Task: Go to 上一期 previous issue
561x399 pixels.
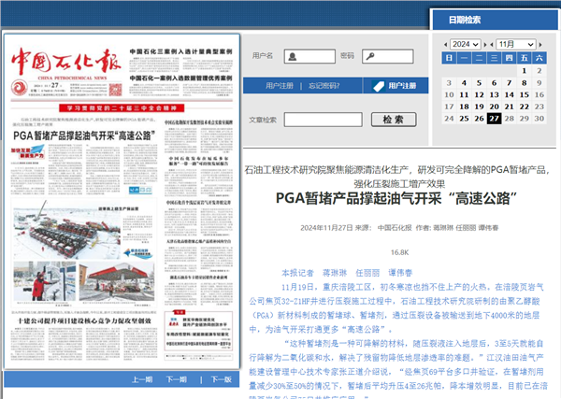Action: coord(142,379)
